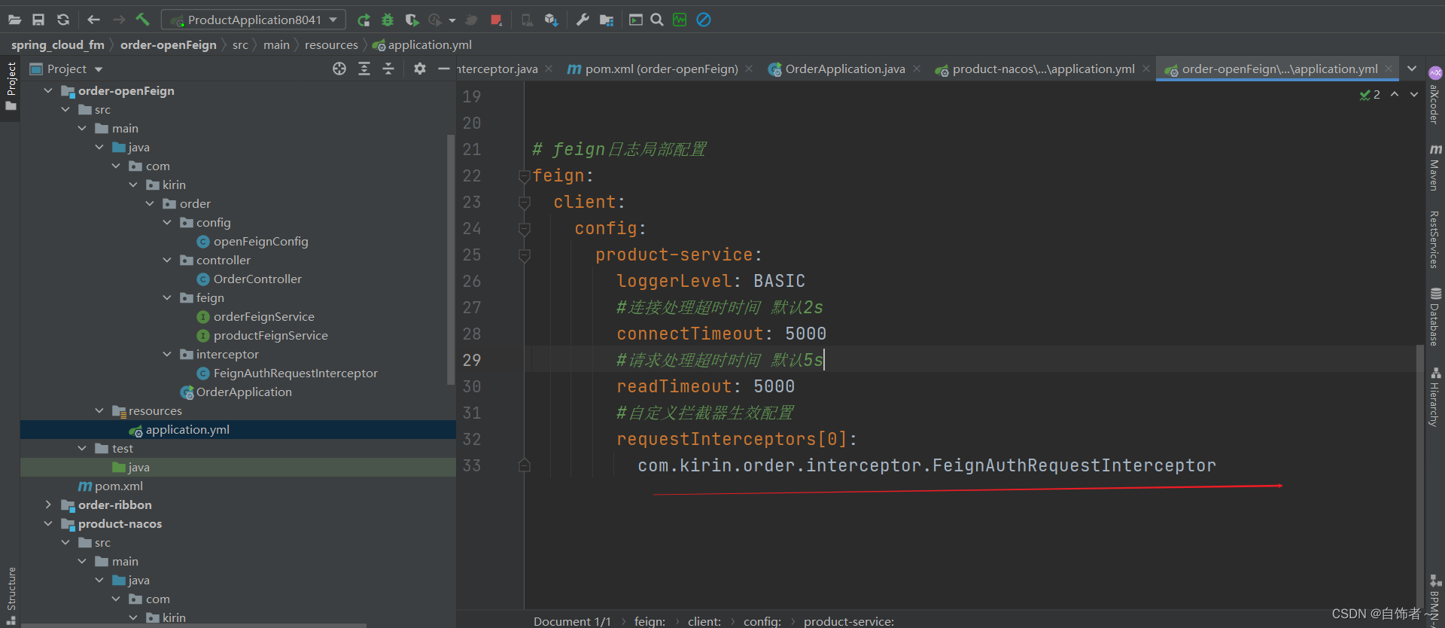Click the red Stop button icon
This screenshot has height=628, width=1445.
click(x=496, y=20)
